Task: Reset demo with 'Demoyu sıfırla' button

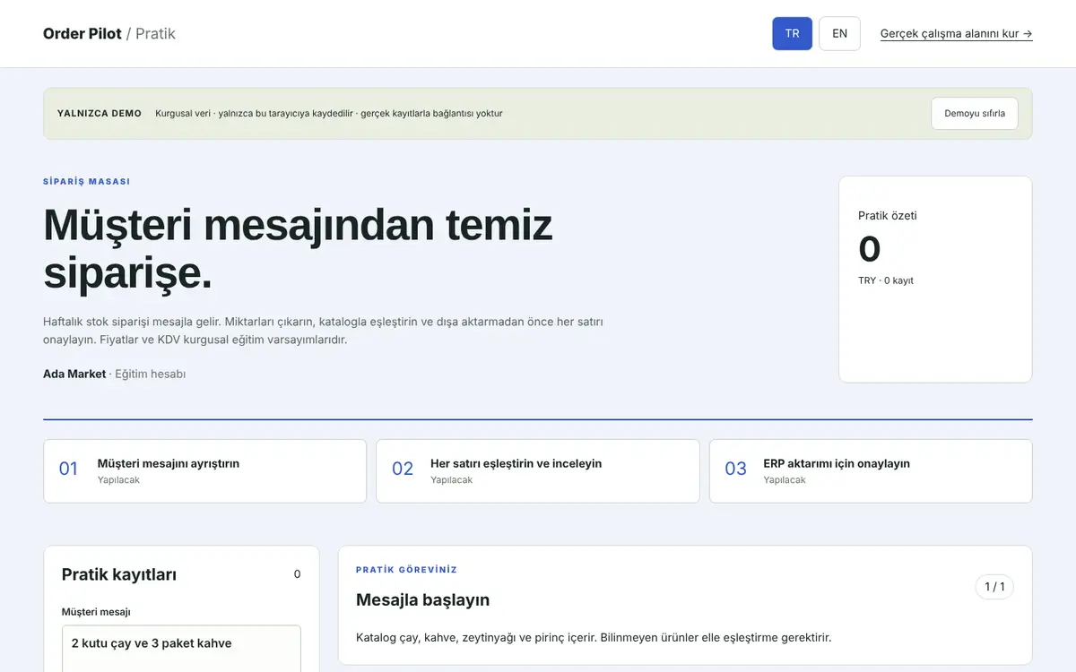Action: (975, 114)
